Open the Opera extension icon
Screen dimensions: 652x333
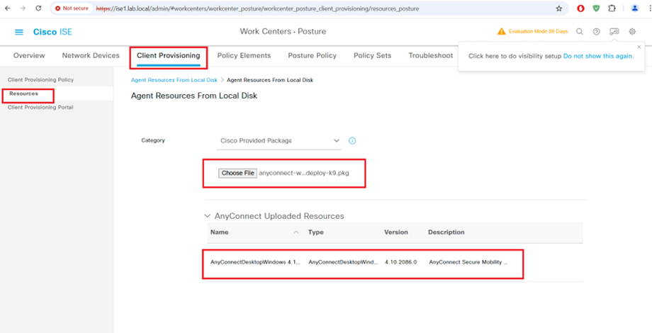580,9
